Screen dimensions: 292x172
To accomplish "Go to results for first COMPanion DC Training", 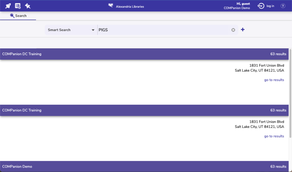I will [274, 80].
